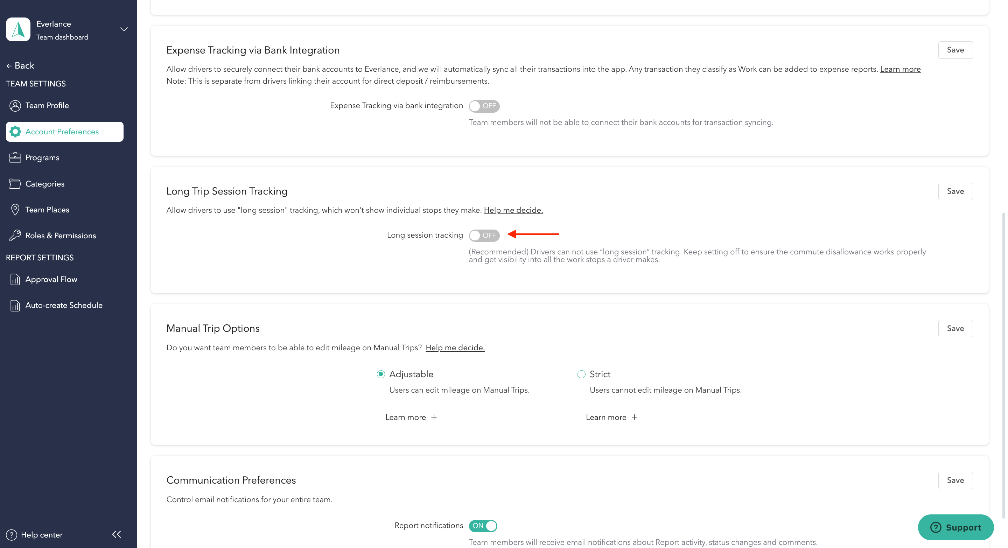Click the Help center question mark icon
Image resolution: width=1008 pixels, height=548 pixels.
[12, 535]
